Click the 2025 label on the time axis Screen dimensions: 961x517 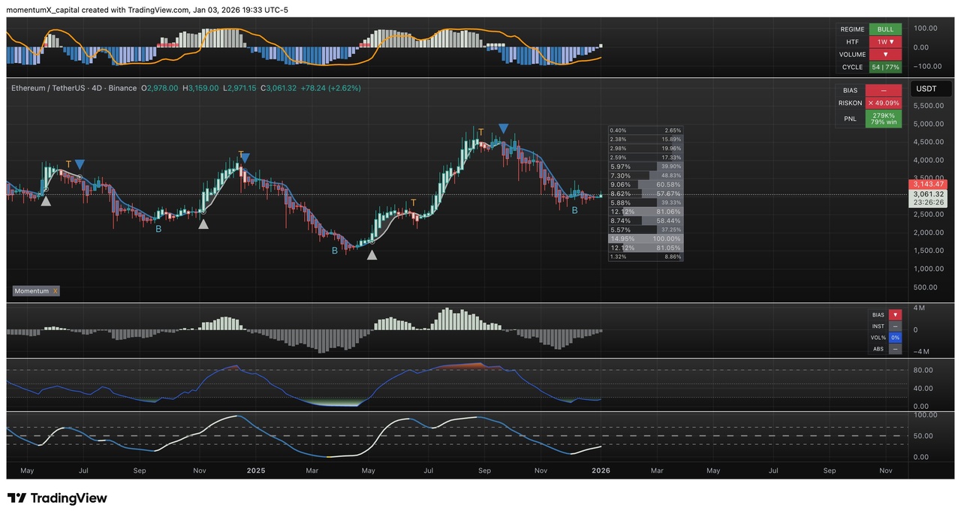[x=256, y=470]
